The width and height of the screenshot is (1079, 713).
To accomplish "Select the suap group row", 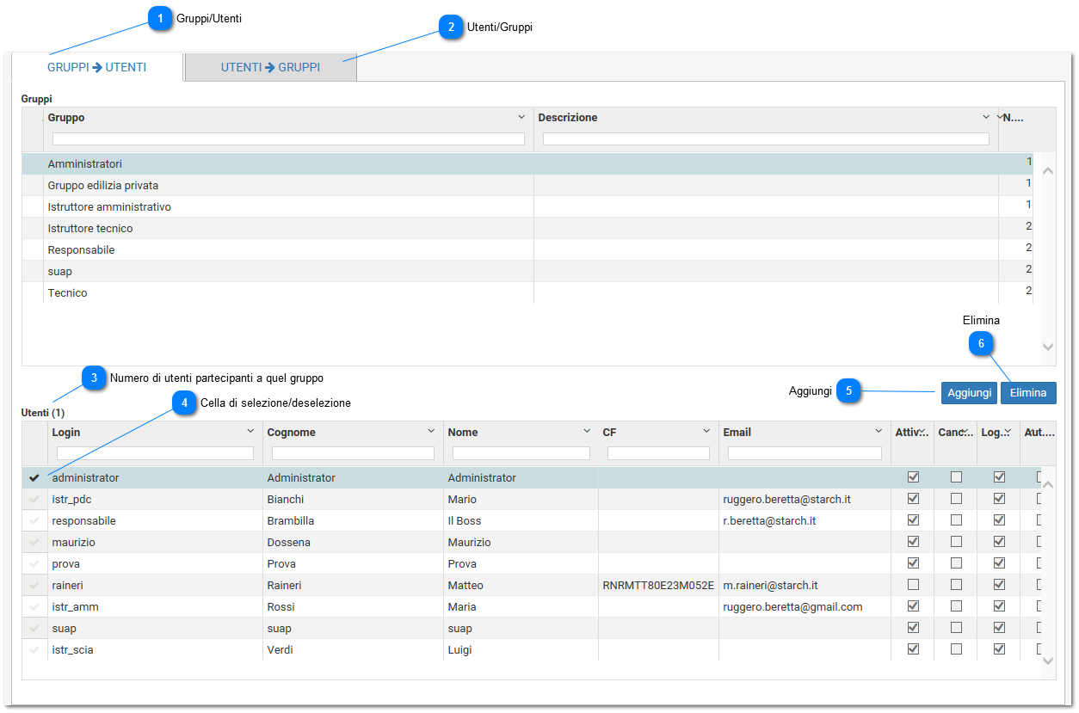I will [x=527, y=271].
